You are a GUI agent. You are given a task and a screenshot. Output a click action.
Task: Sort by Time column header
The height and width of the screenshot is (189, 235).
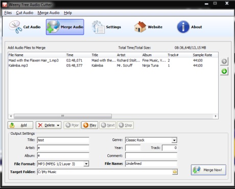click(78, 55)
